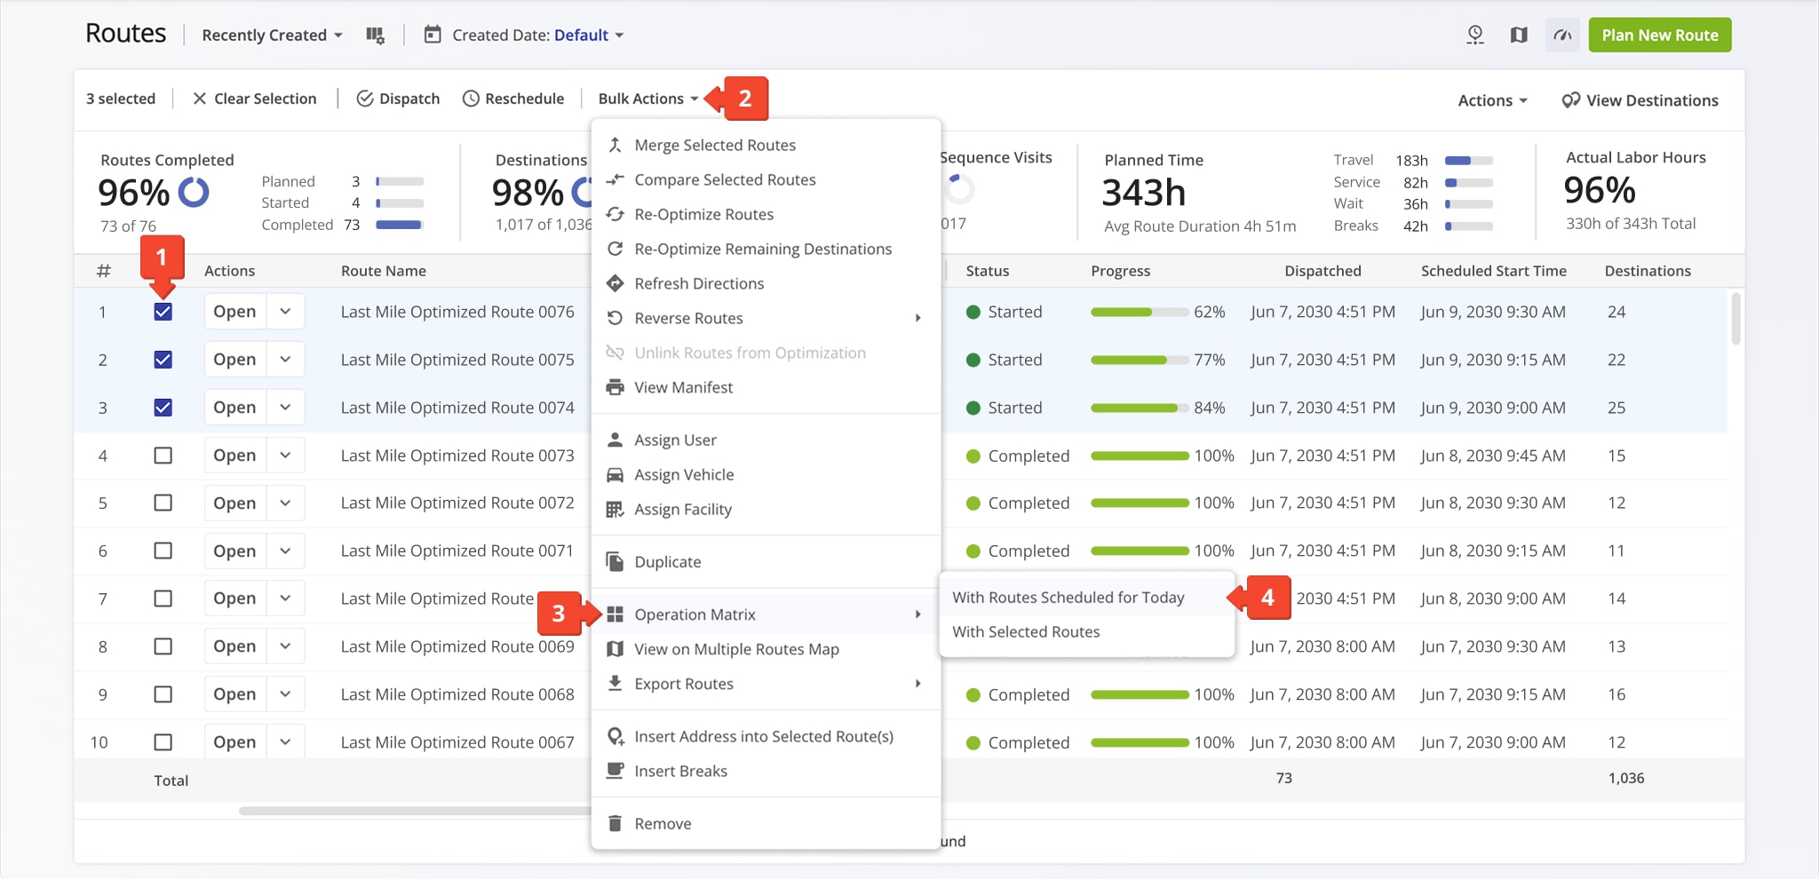1819x880 pixels.
Task: Click the Reschedule clock icon
Action: point(471,99)
